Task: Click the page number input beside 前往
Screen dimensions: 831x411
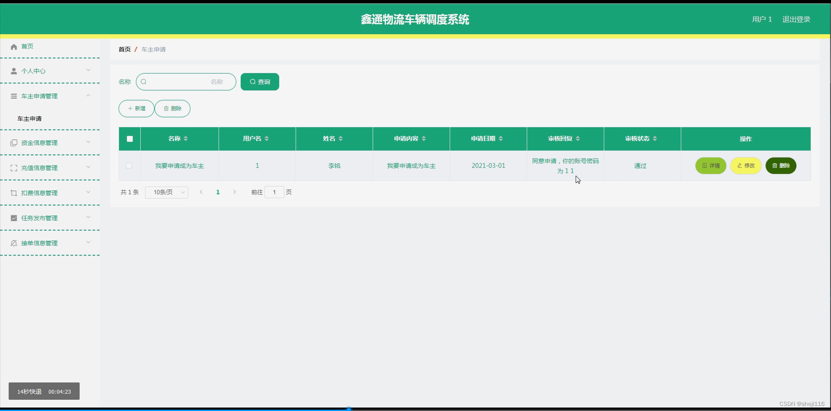Action: tap(274, 192)
